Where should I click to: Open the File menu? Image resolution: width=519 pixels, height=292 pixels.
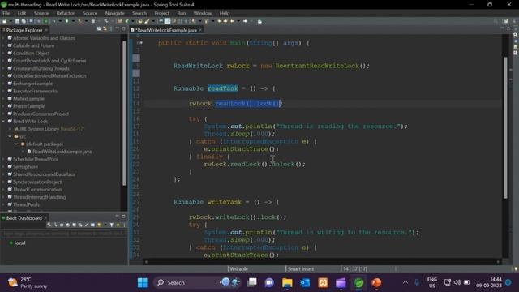coord(6,13)
